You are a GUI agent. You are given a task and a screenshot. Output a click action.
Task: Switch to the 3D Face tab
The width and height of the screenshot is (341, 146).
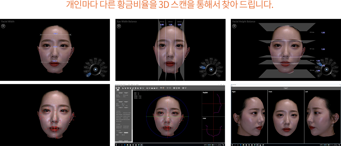pyautogui.click(x=135, y=90)
